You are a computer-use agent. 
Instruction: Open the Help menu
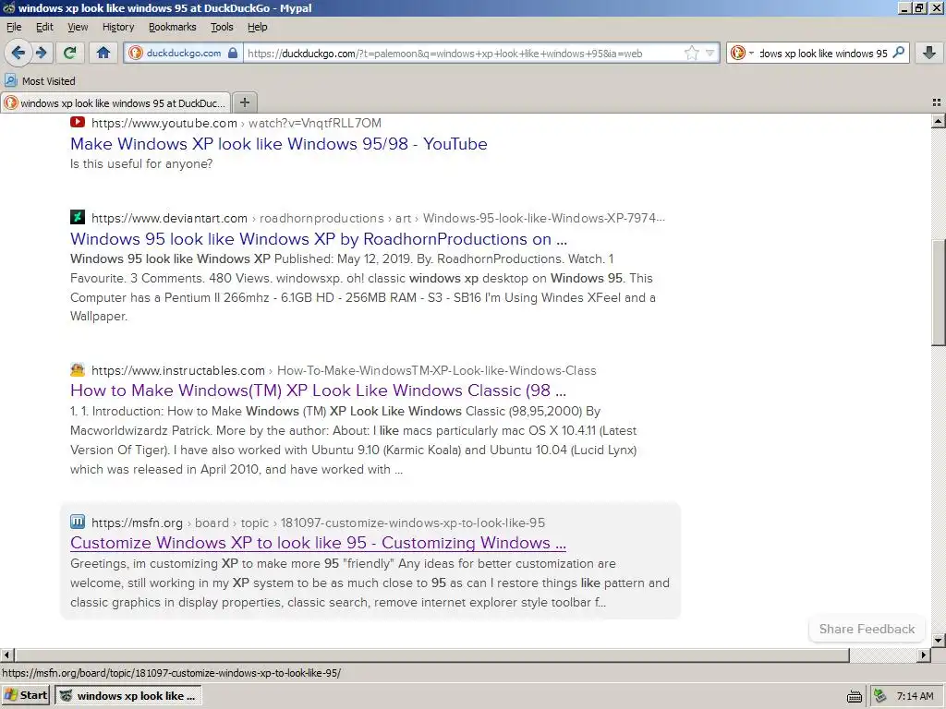click(x=257, y=27)
